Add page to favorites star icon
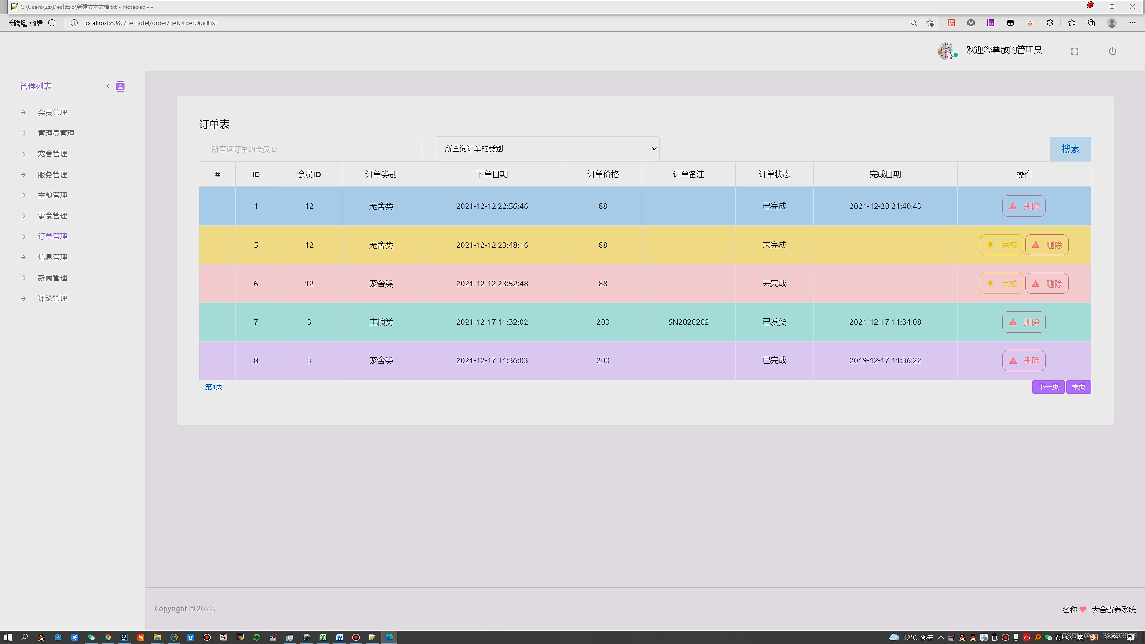The height and width of the screenshot is (644, 1145). point(930,23)
